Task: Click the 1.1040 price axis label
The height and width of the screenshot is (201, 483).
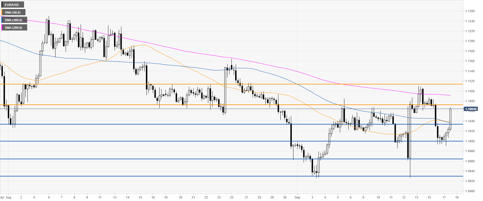Action: point(470,121)
